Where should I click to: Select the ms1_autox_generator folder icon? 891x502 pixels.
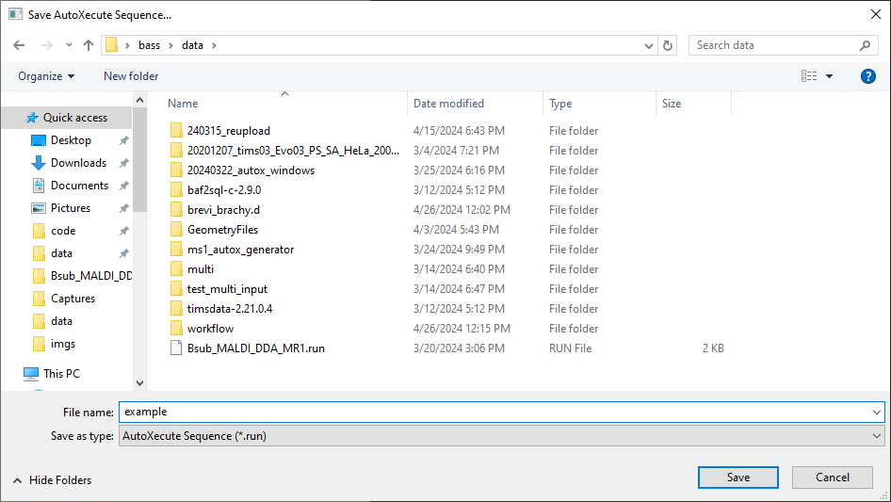[x=176, y=250]
